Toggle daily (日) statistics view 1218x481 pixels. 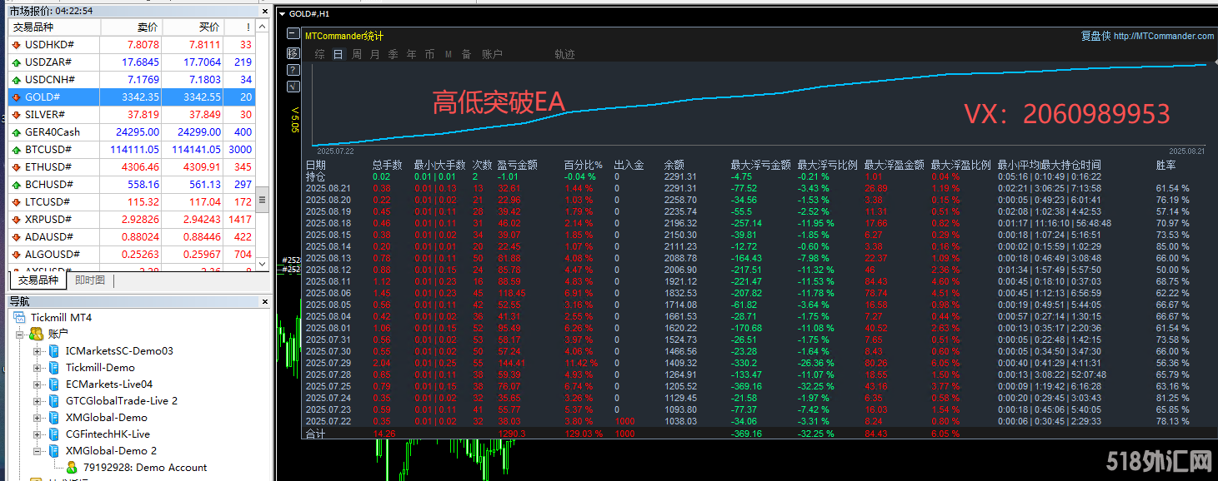click(338, 54)
